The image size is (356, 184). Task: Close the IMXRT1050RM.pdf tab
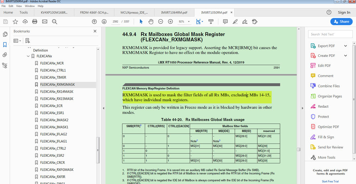point(231,12)
